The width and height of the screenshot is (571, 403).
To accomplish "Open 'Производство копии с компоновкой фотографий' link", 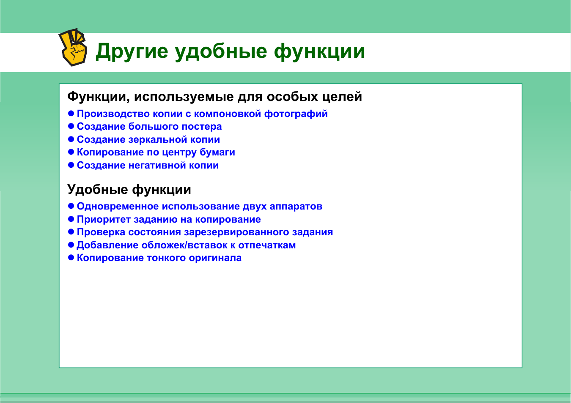I will [x=202, y=114].
